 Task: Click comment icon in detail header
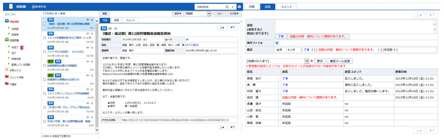click(x=110, y=28)
